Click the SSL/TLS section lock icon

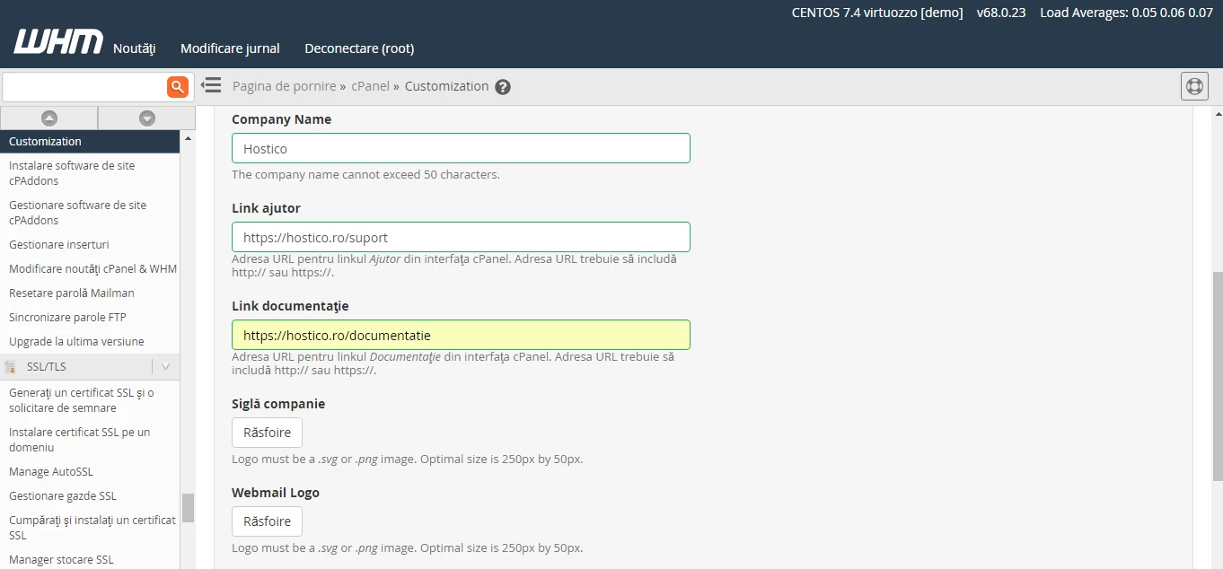[x=11, y=366]
